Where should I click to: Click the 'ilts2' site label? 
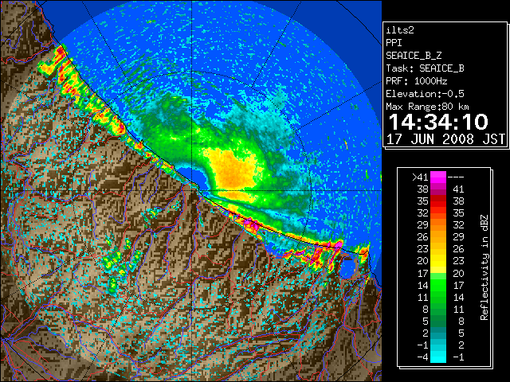[400, 30]
